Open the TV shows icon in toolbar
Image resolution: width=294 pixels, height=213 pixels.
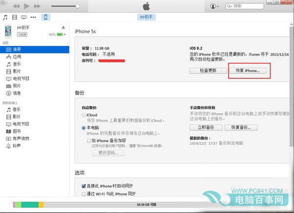[x=24, y=17]
